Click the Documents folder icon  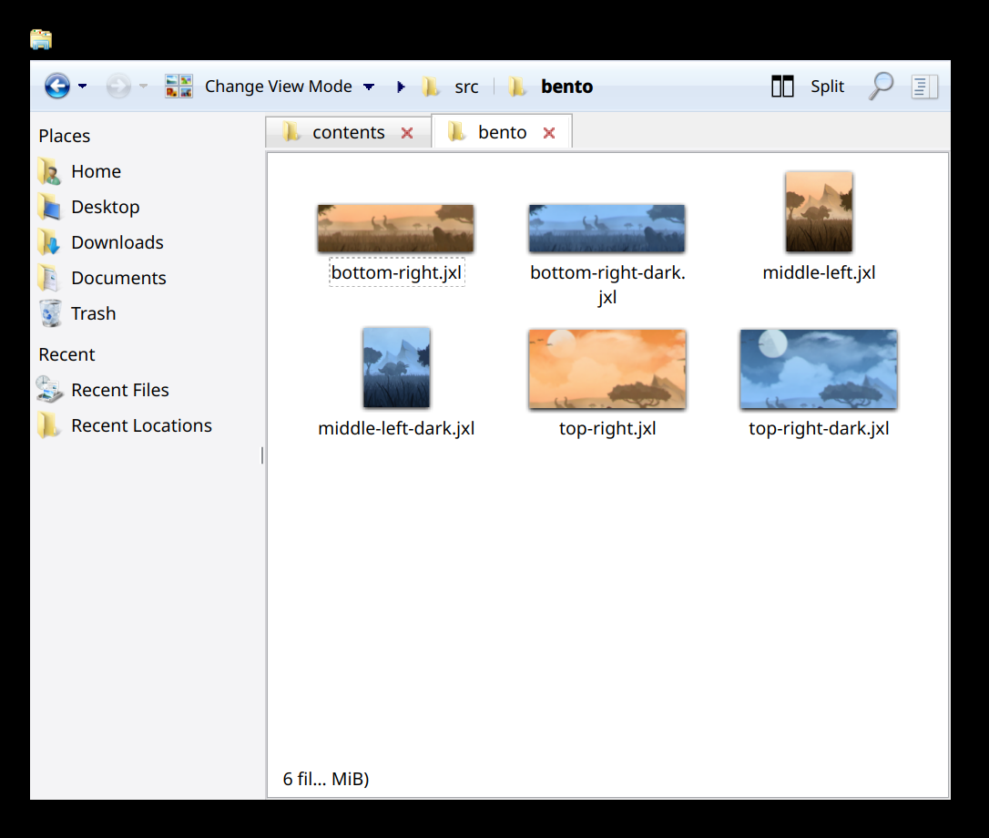click(49, 279)
